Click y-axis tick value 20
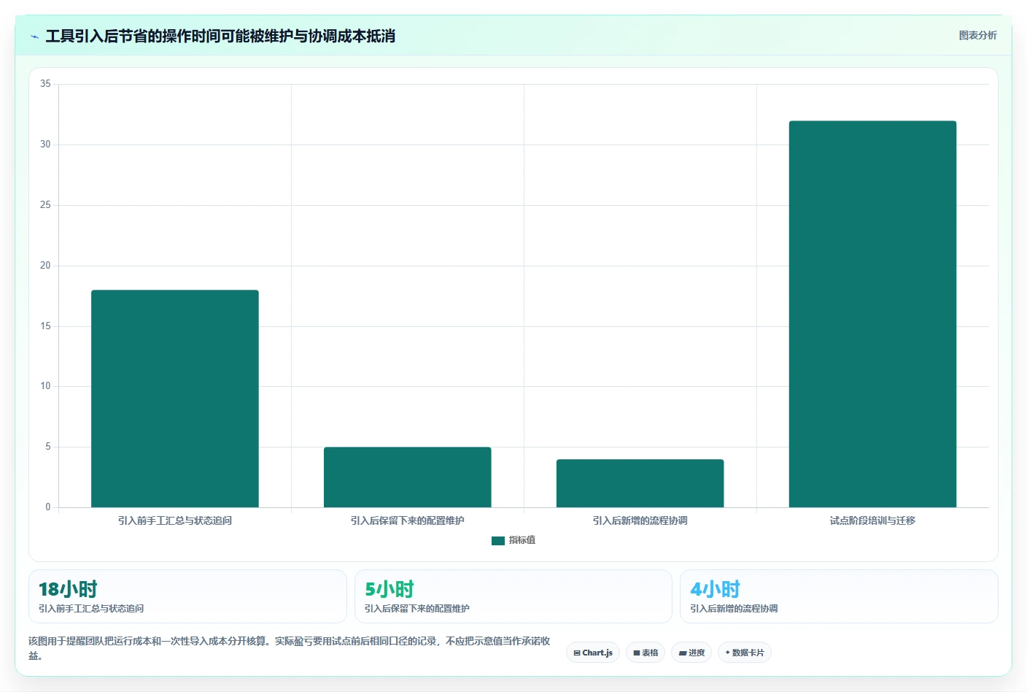Viewport: 1027px width, 692px height. point(45,266)
